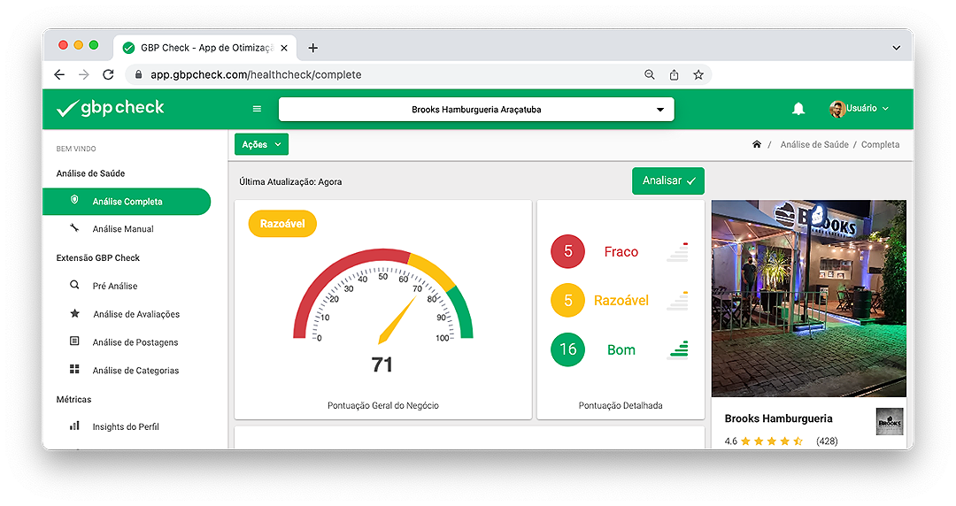Open Análise de Avaliações in sidebar

(136, 314)
